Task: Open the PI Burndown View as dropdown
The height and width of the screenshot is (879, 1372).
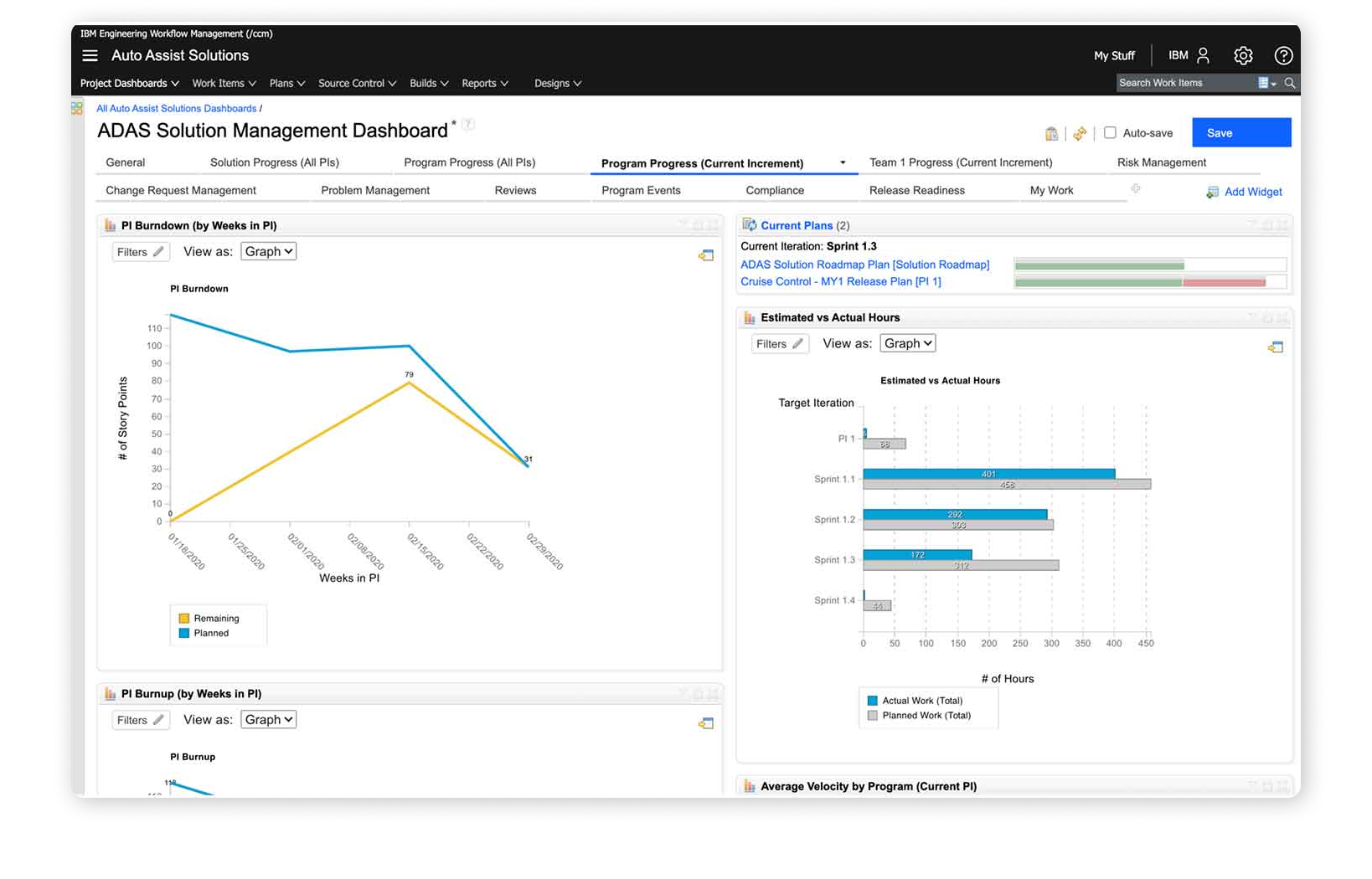Action: (269, 251)
